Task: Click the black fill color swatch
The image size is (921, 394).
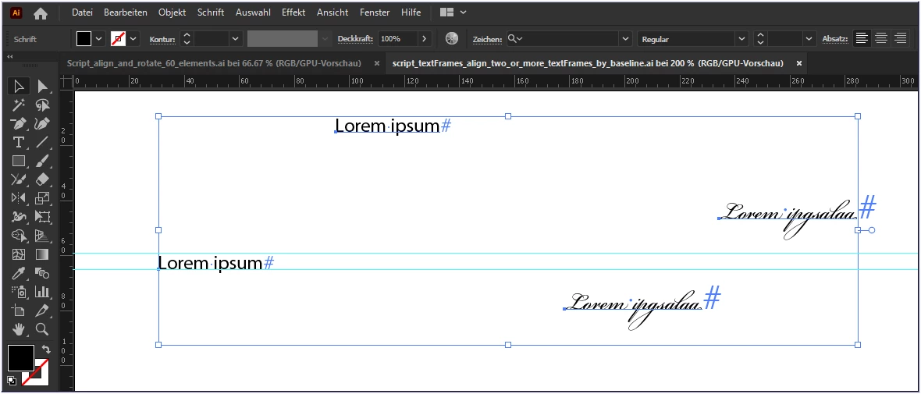Action: point(84,39)
